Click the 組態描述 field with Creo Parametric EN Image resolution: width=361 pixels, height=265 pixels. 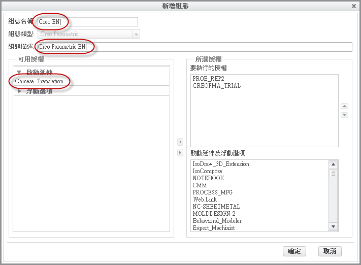pyautogui.click(x=195, y=47)
